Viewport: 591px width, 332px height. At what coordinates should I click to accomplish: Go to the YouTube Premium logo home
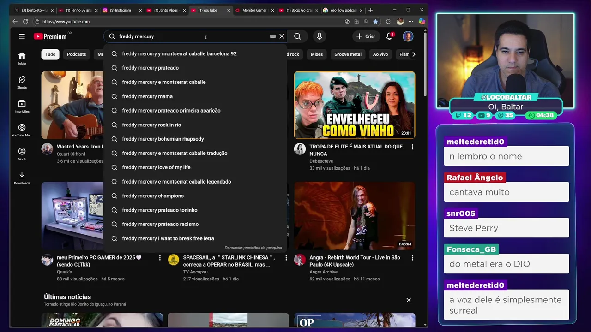pyautogui.click(x=50, y=36)
